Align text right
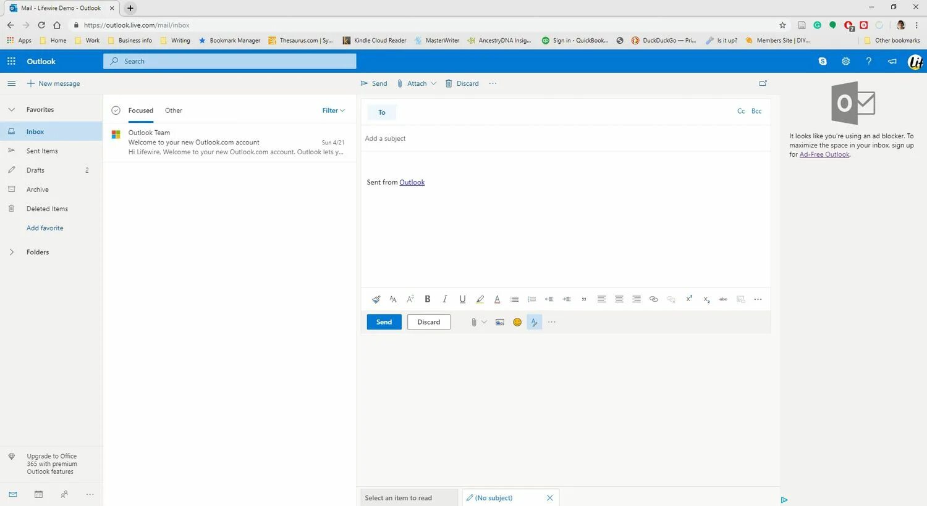Viewport: 927px width, 506px height. 636,299
